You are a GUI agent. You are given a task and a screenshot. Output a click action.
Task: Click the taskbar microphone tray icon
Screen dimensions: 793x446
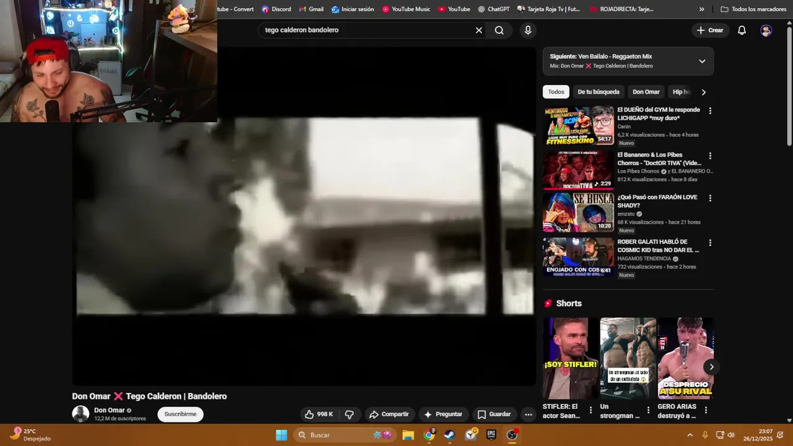click(x=705, y=435)
